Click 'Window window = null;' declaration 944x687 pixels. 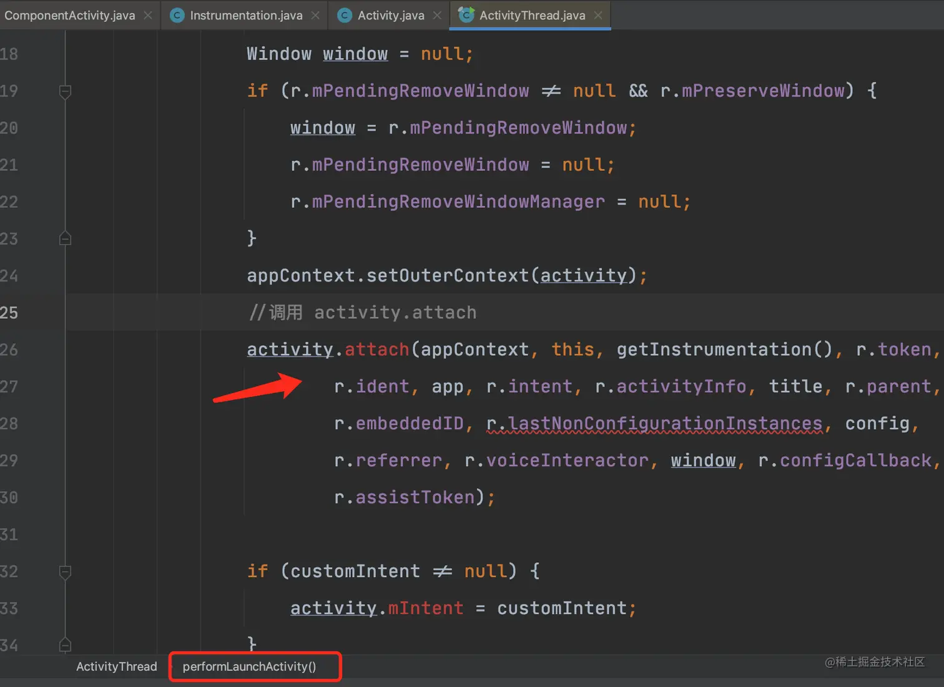[x=360, y=54]
